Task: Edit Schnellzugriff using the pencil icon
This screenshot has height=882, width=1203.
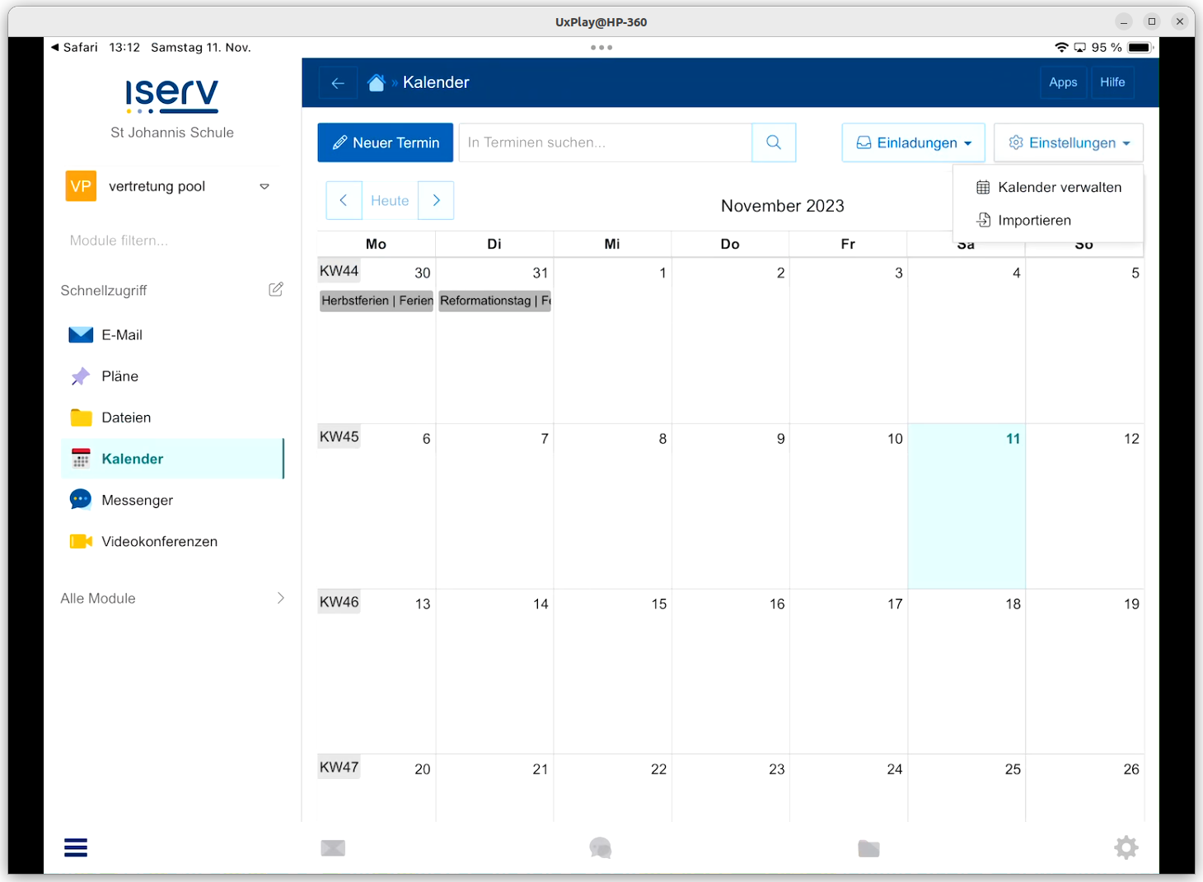Action: 275,289
